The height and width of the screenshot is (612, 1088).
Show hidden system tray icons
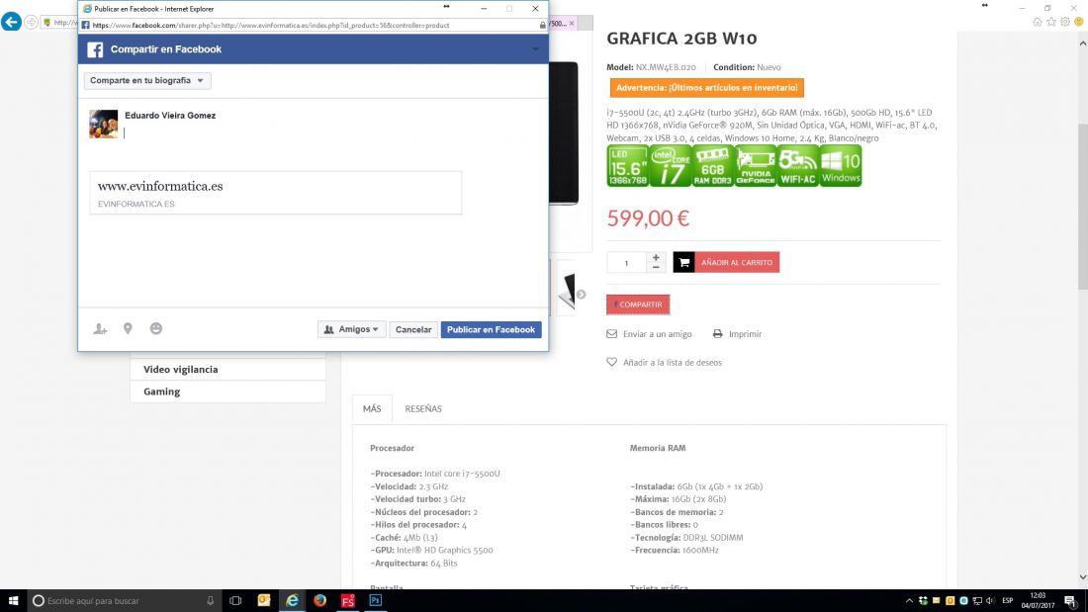click(x=909, y=601)
